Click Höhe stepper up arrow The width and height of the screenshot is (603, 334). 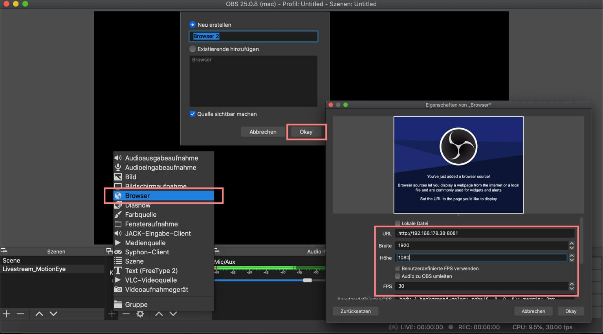572,256
